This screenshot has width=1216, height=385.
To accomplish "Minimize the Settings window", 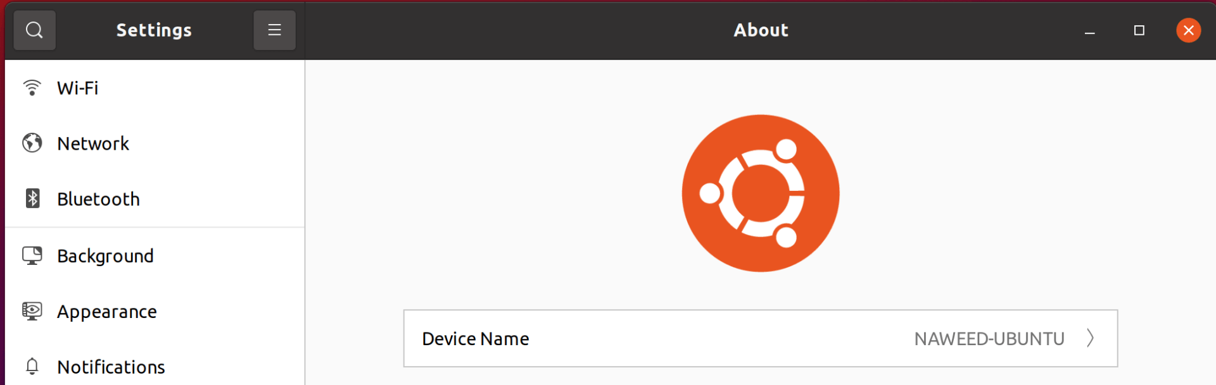I will tap(1090, 30).
